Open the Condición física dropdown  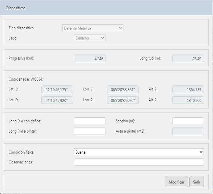tap(139, 152)
